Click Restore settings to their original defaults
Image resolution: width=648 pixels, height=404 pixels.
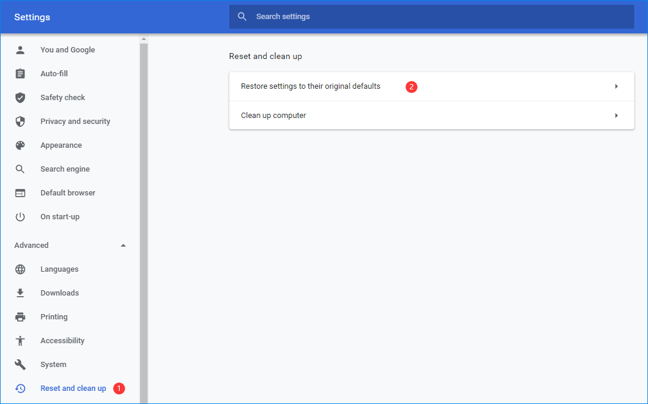310,86
